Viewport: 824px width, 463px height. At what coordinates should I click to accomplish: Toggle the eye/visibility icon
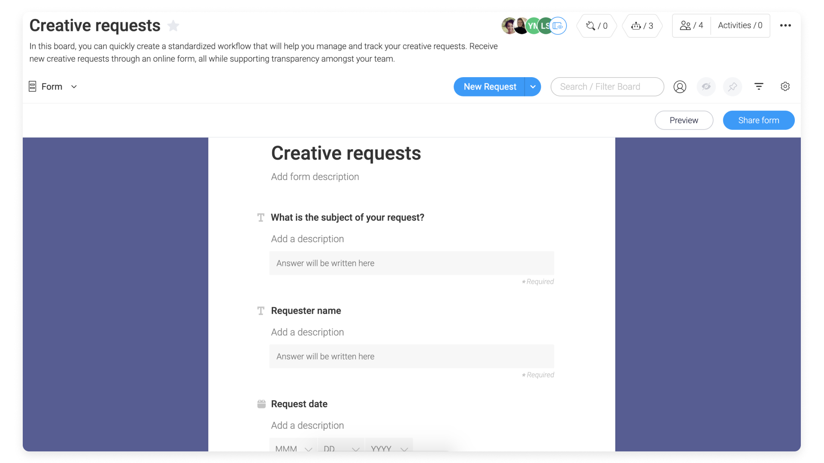coord(706,87)
